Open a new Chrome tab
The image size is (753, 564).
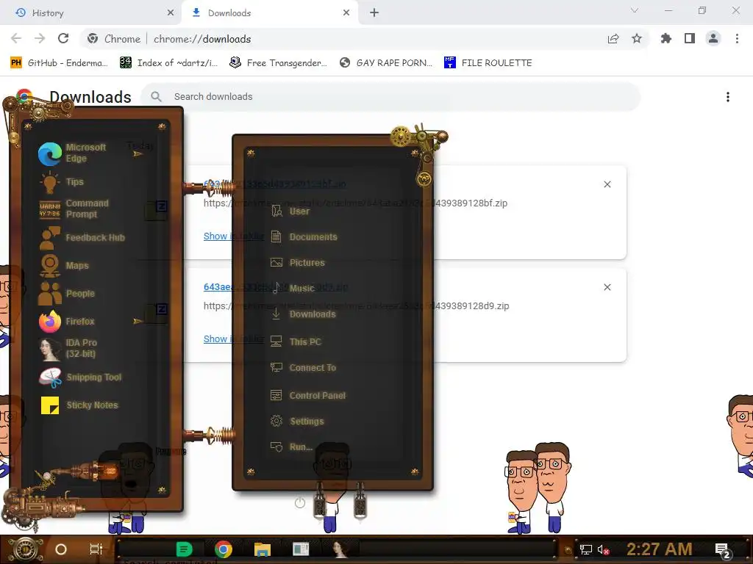pos(374,13)
